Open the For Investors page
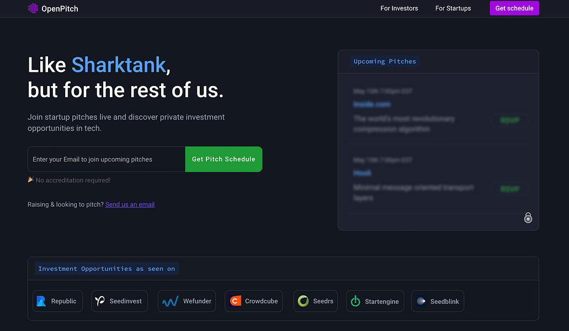The image size is (569, 331). pos(399,8)
